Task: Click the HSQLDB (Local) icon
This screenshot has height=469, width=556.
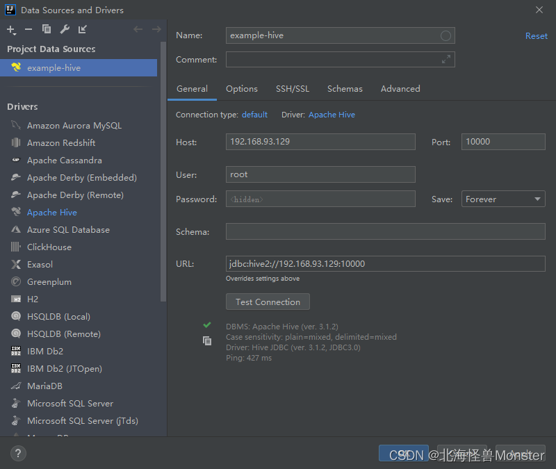Action: [16, 316]
